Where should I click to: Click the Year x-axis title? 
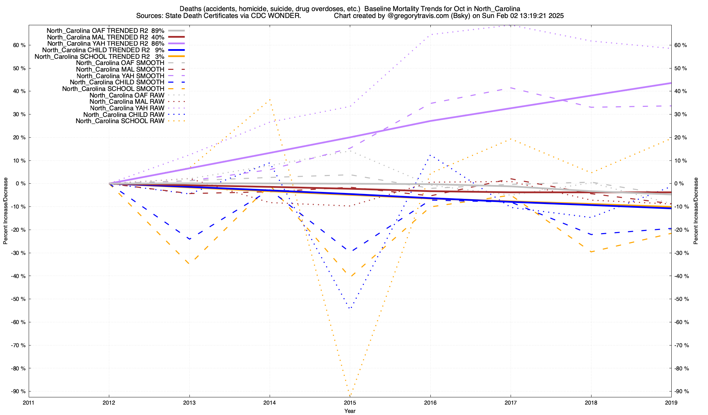click(350, 411)
